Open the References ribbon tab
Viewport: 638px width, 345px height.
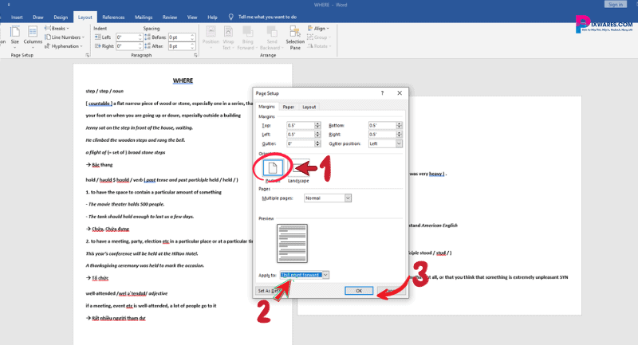pyautogui.click(x=113, y=16)
